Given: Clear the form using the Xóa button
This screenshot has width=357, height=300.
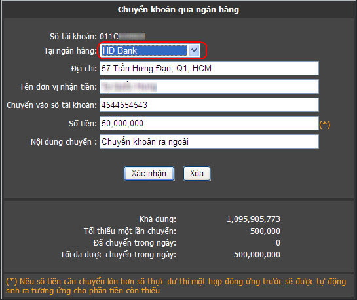Looking at the screenshot, I should click(x=197, y=174).
